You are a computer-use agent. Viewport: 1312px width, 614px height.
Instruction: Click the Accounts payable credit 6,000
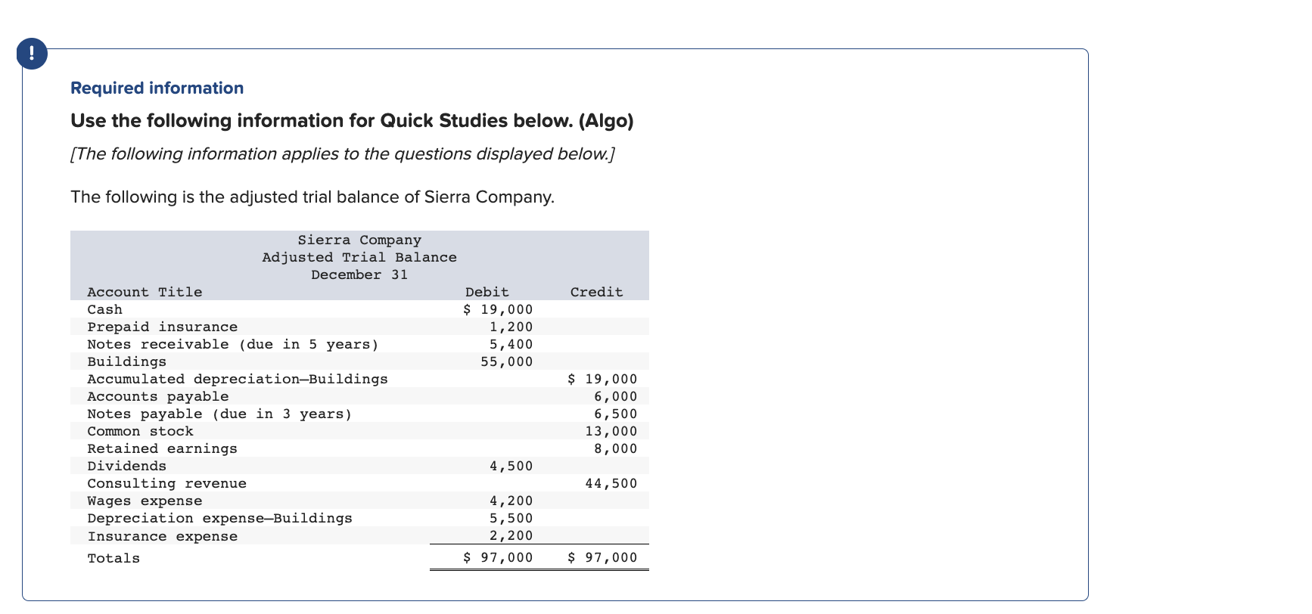coord(615,396)
